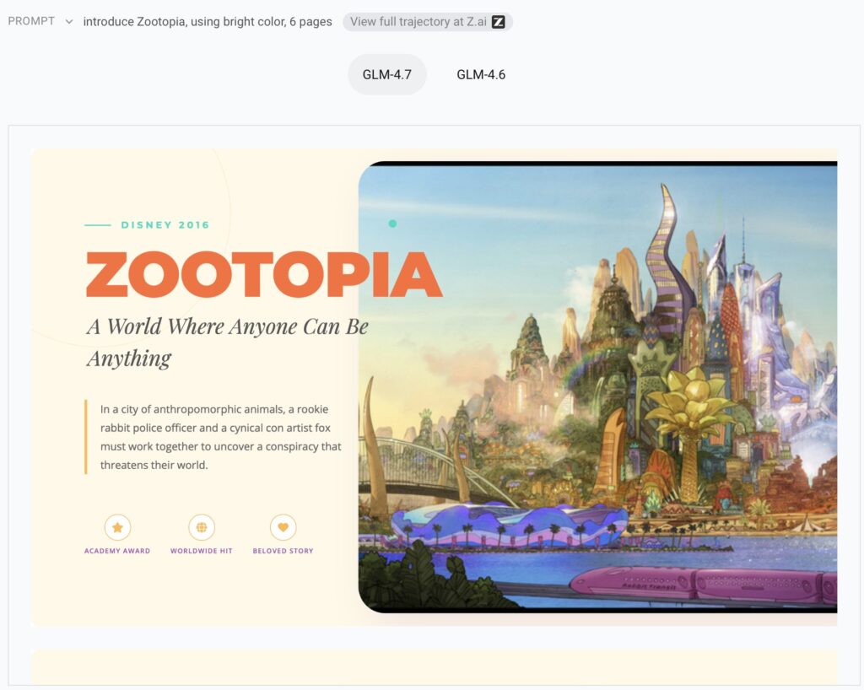Image resolution: width=864 pixels, height=690 pixels.
Task: Click the PROMPT label
Action: click(30, 22)
